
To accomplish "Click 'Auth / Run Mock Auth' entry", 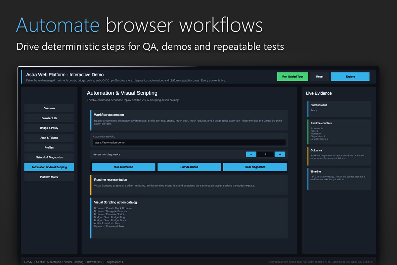I will click(x=107, y=223).
